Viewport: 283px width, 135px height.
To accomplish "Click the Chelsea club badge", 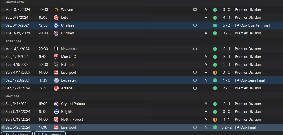I will click(56, 25).
